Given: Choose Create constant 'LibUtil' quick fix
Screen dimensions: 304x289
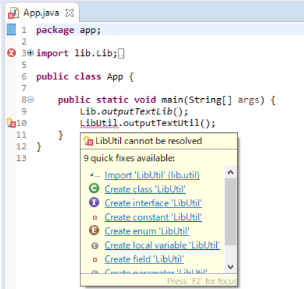Looking at the screenshot, I should (153, 218).
